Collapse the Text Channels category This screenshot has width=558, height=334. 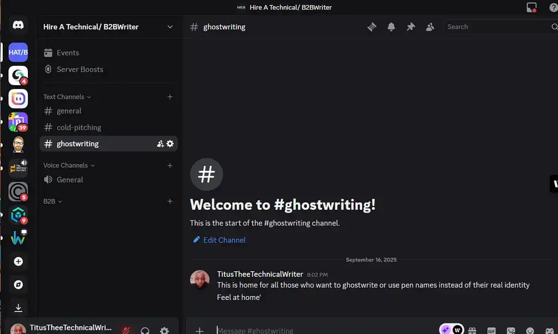(x=67, y=97)
